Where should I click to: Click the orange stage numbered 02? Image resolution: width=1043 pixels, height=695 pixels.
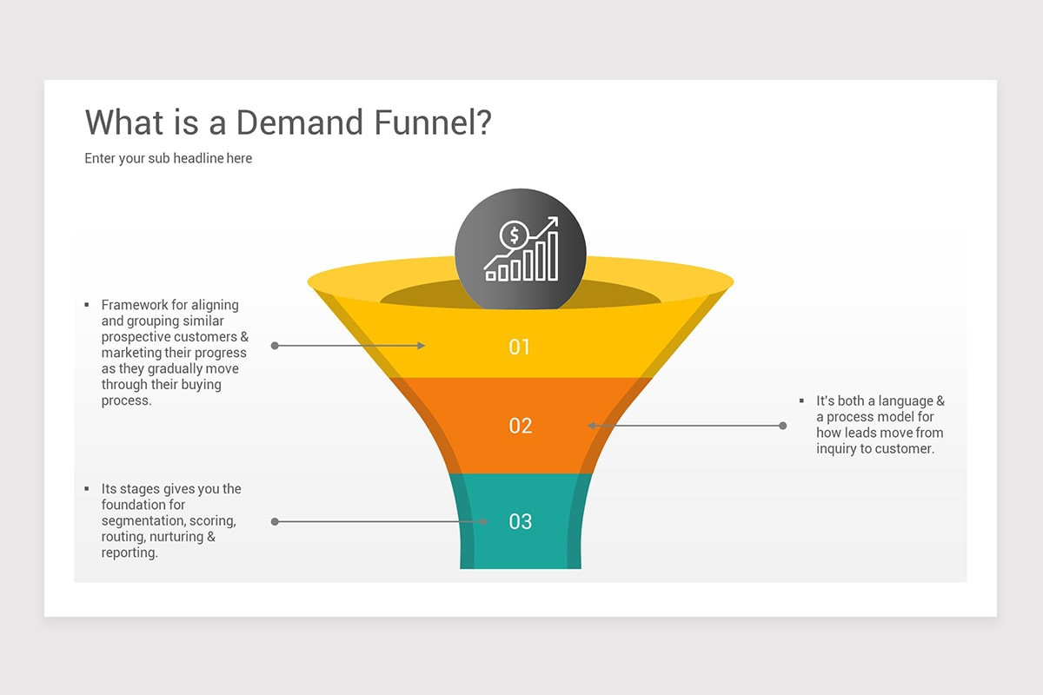[x=520, y=426]
